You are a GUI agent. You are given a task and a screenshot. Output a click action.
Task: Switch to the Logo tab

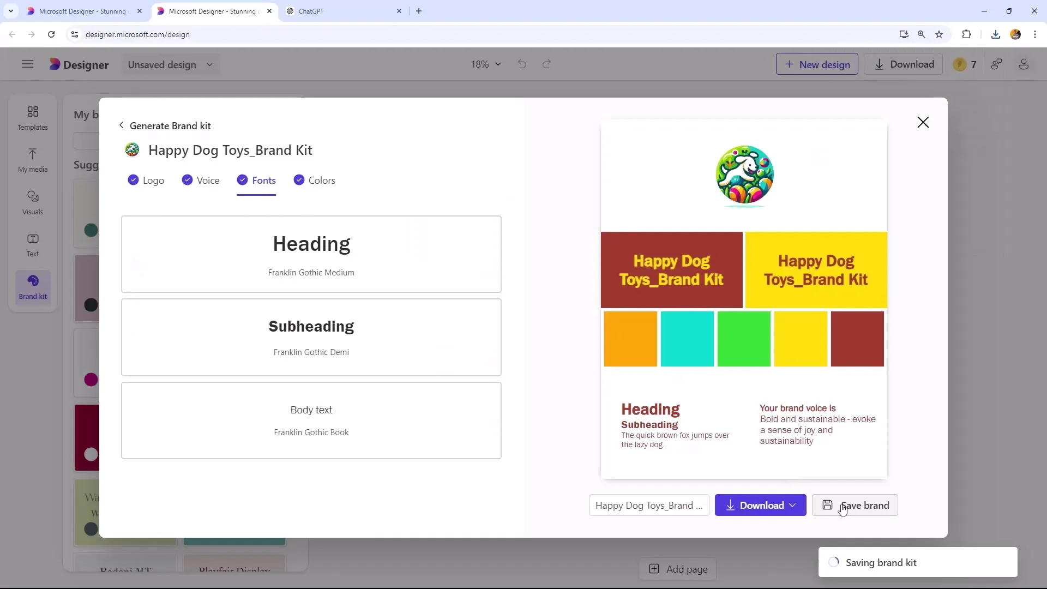pyautogui.click(x=146, y=181)
